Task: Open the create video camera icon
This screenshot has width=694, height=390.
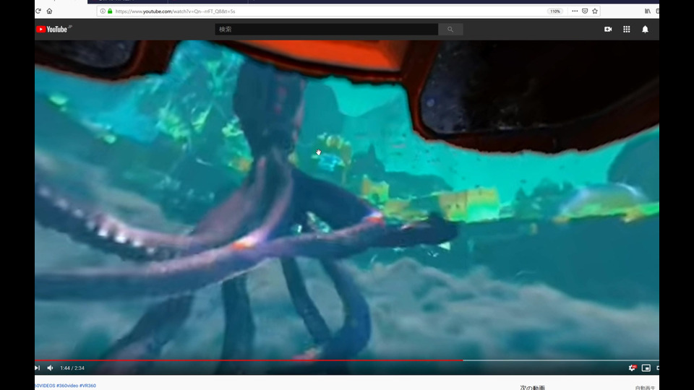Action: tap(608, 29)
